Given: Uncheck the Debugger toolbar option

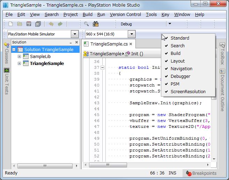Looking at the screenshot, I should click(x=180, y=76).
